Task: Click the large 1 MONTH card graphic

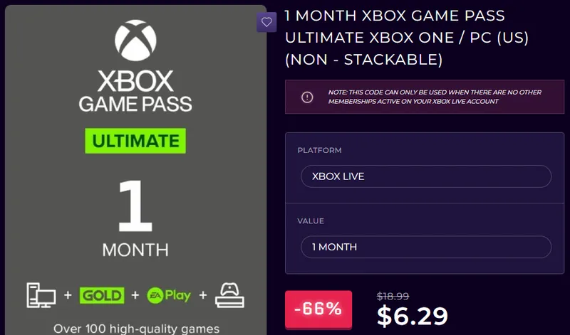Action: pos(135,218)
